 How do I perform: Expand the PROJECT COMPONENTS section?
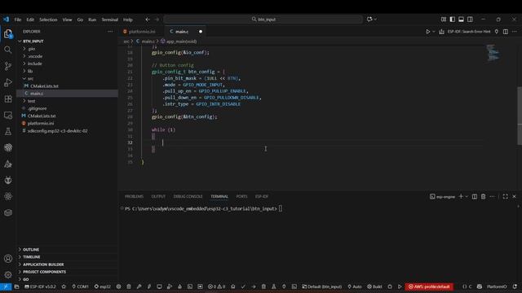pos(67,272)
